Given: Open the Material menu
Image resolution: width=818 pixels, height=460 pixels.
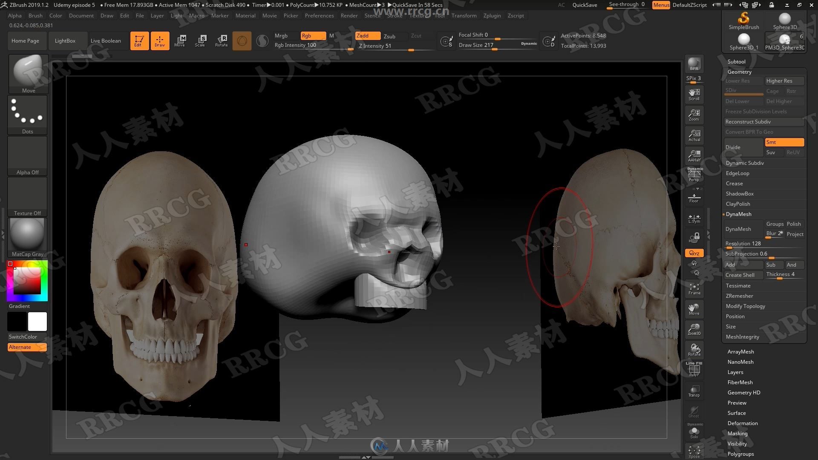Looking at the screenshot, I should 245,16.
